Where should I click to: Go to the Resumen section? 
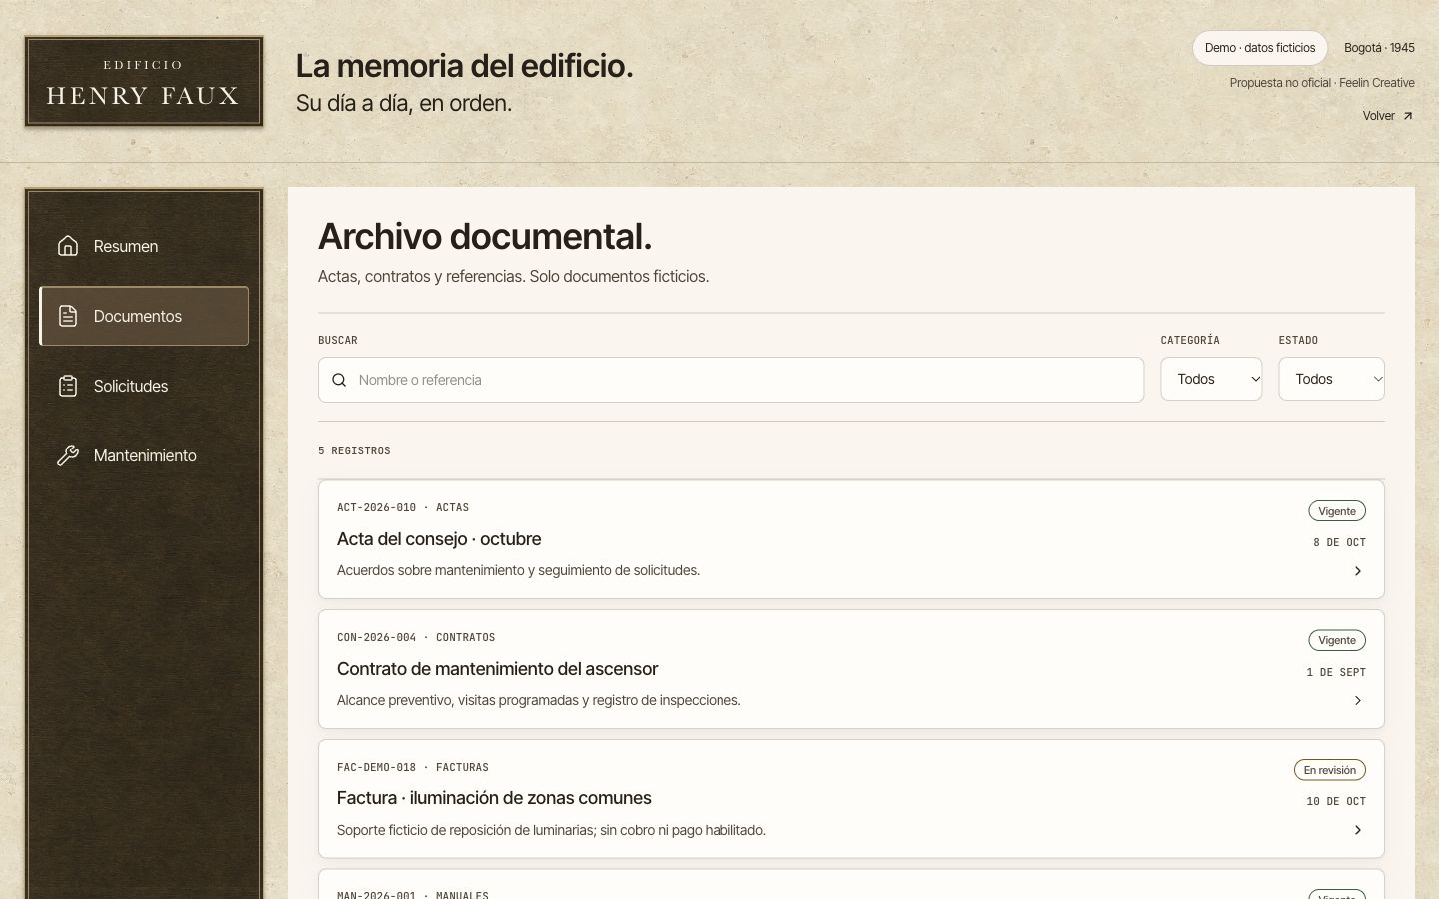[x=144, y=246]
